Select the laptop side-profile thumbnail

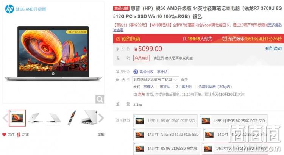pyautogui.click(x=72, y=118)
